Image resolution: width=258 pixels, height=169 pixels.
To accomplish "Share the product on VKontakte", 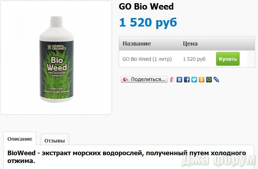I will (x=179, y=80).
